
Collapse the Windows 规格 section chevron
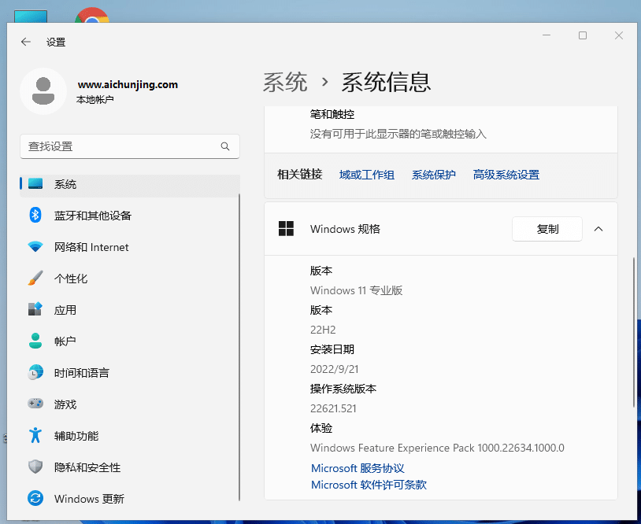coord(598,229)
